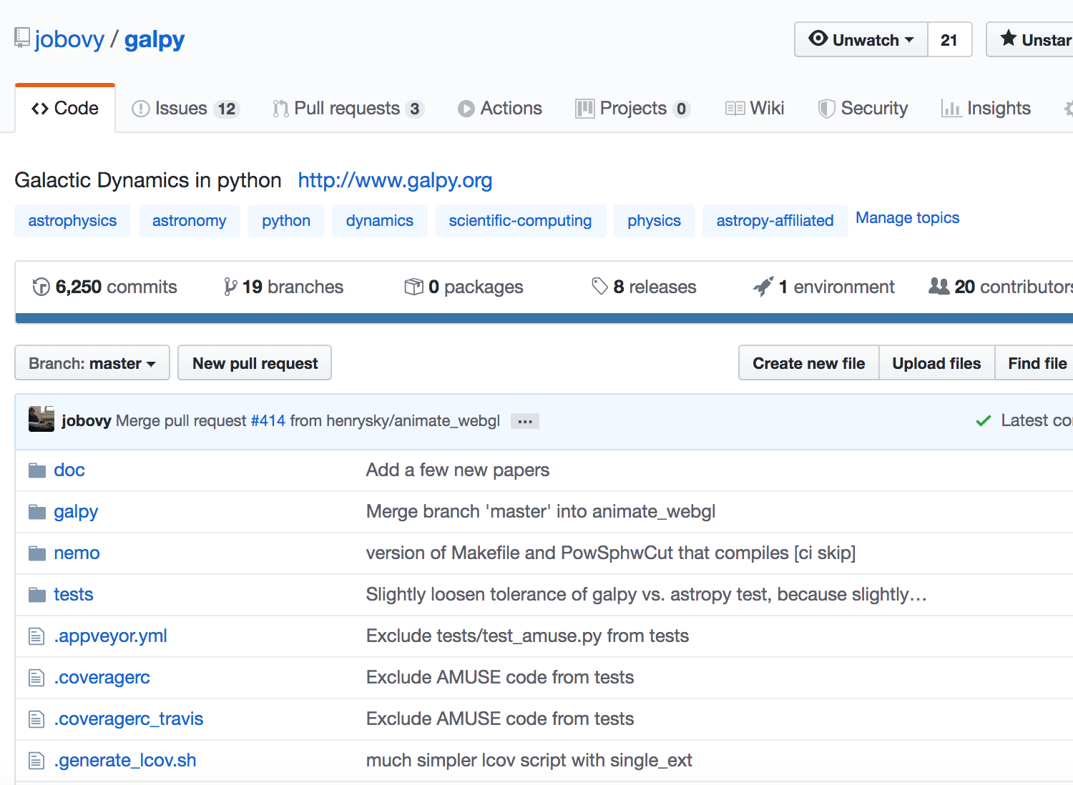The image size is (1073, 785).
Task: Open the Security tab
Action: (x=863, y=109)
